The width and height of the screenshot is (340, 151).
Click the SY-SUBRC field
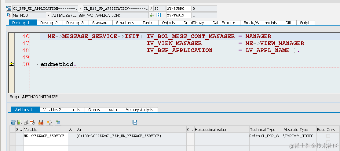pyautogui.click(x=179, y=9)
